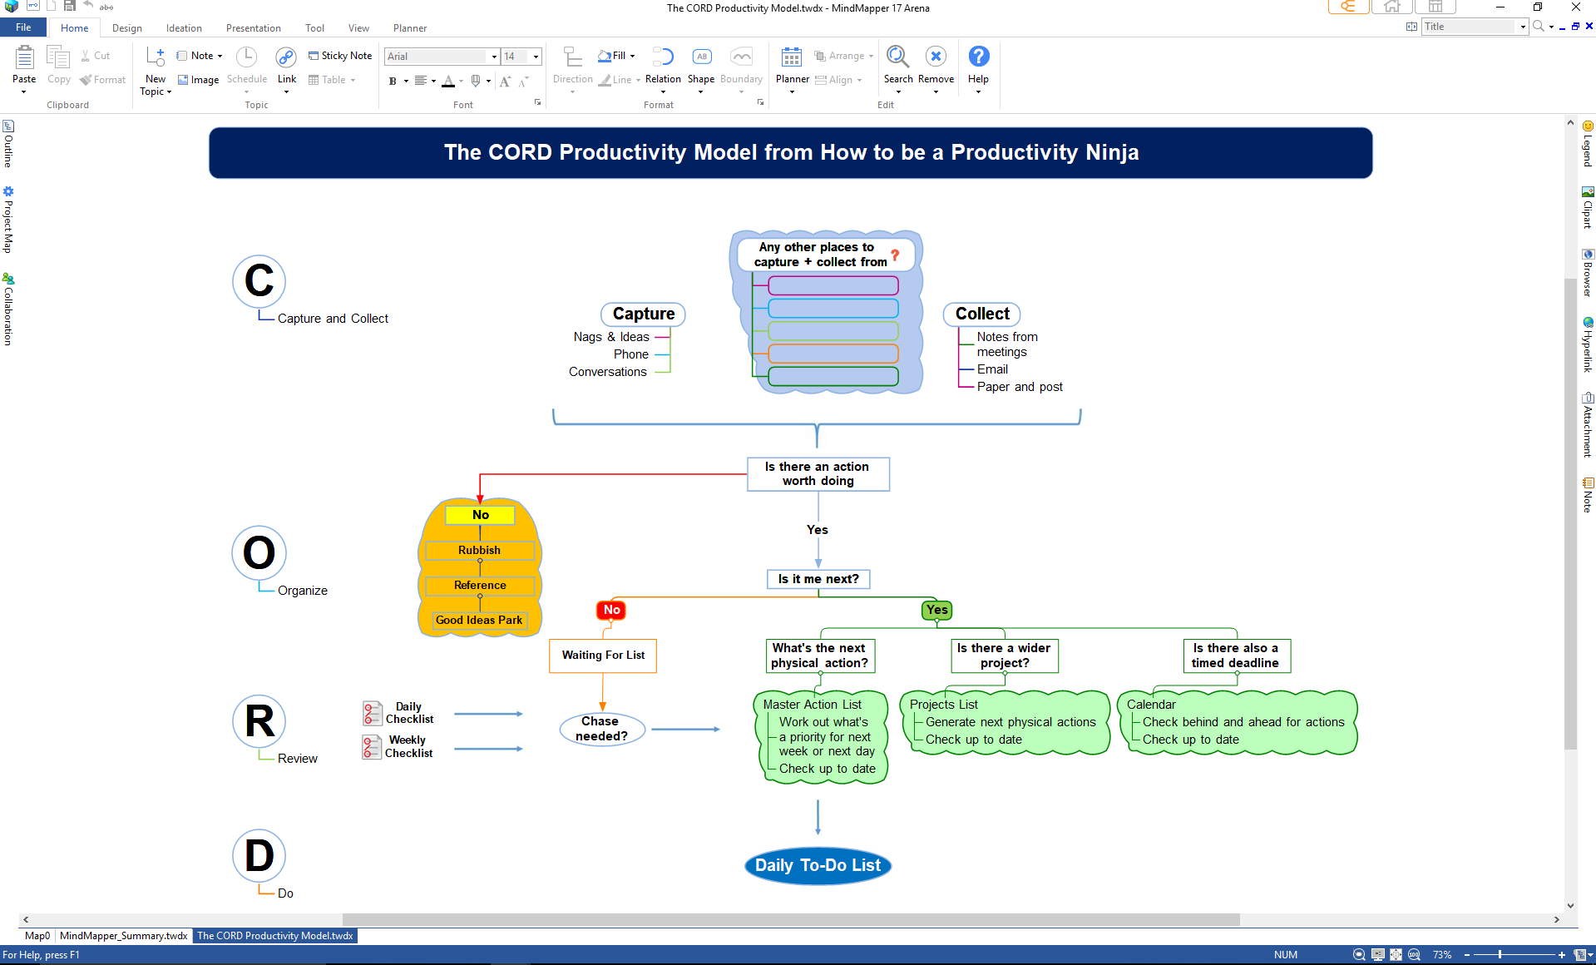The width and height of the screenshot is (1596, 965).
Task: Open the Legend panel on right sidebar
Action: click(1588, 144)
